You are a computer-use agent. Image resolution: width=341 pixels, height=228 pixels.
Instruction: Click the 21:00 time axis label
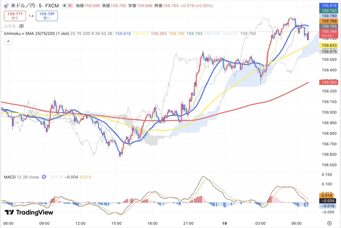(x=188, y=223)
